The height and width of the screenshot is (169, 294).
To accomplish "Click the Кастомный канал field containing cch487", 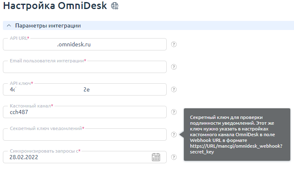I will [x=84, y=112].
